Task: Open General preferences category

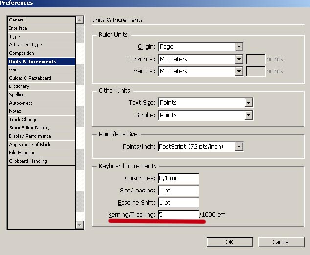Action: (42, 20)
